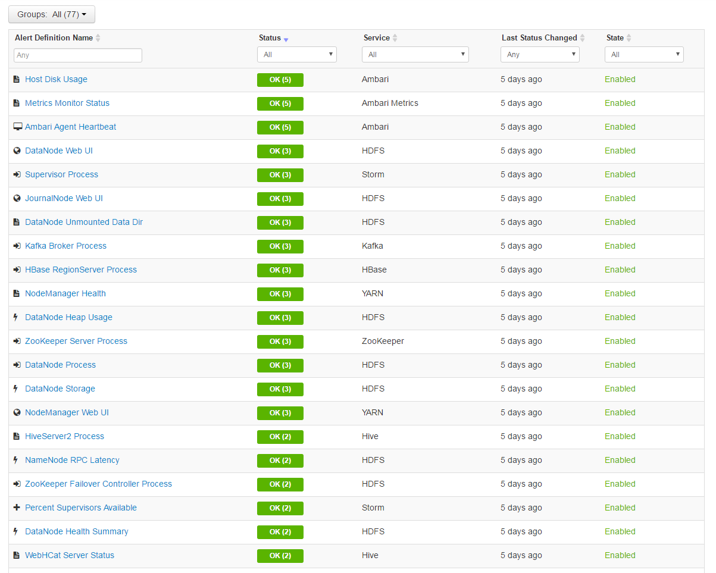Open the Groups All (77) dropdown
This screenshot has width=716, height=573.
coord(52,14)
